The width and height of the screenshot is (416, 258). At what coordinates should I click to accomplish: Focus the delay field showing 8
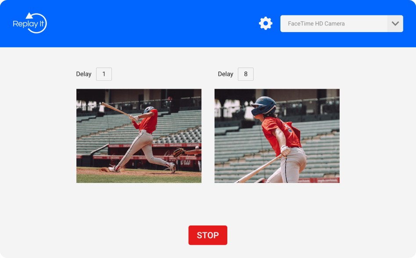(246, 74)
